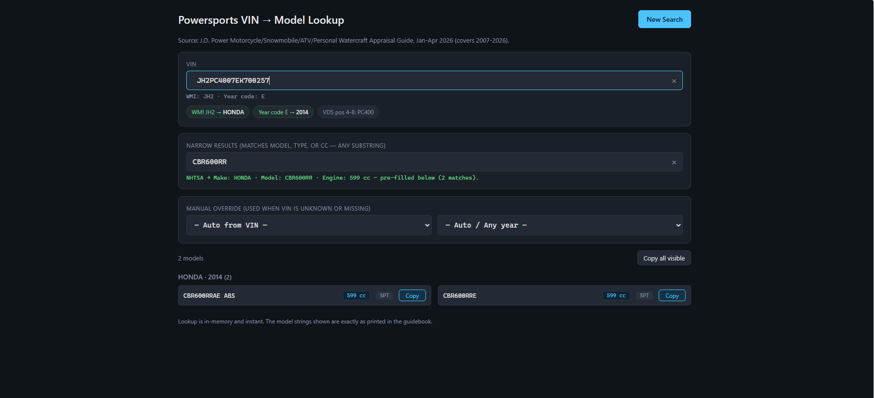This screenshot has width=874, height=398.
Task: Click the 'NARROW RESULTS' section label
Action: point(286,145)
